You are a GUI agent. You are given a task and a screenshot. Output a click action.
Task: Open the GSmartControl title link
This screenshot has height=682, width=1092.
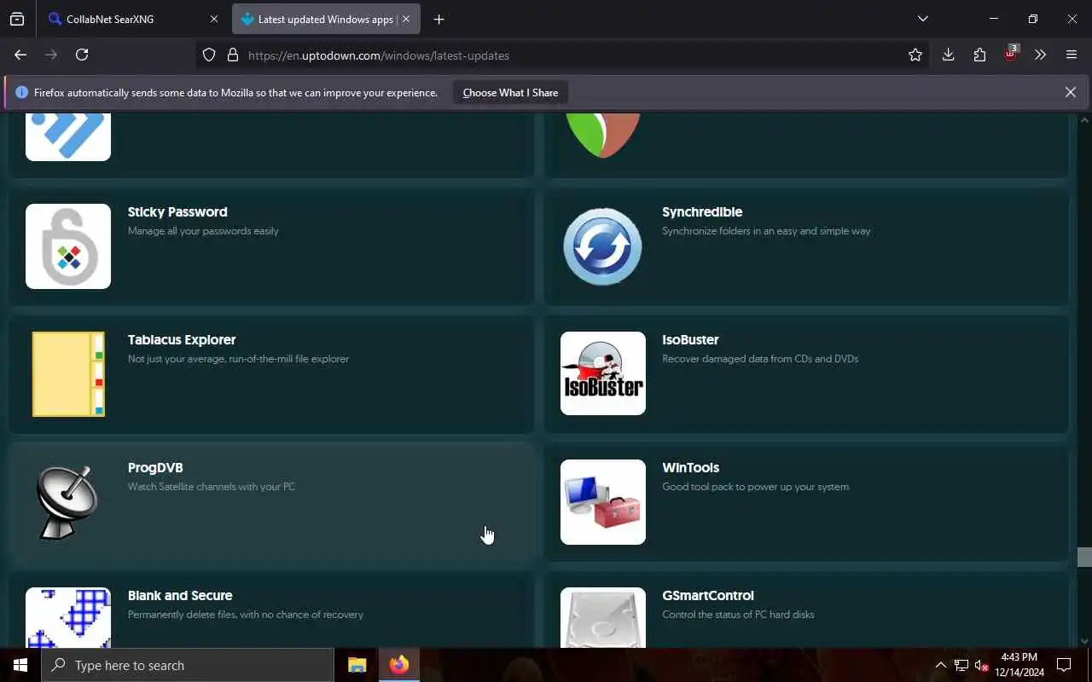(x=708, y=595)
